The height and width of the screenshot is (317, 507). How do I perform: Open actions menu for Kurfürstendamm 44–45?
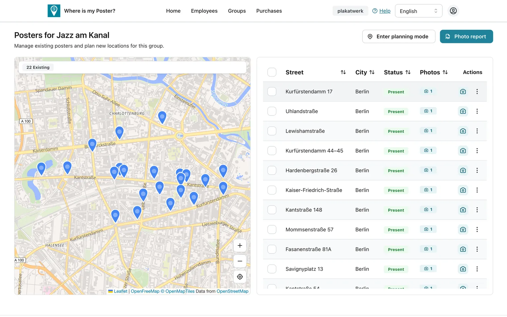coord(477,151)
